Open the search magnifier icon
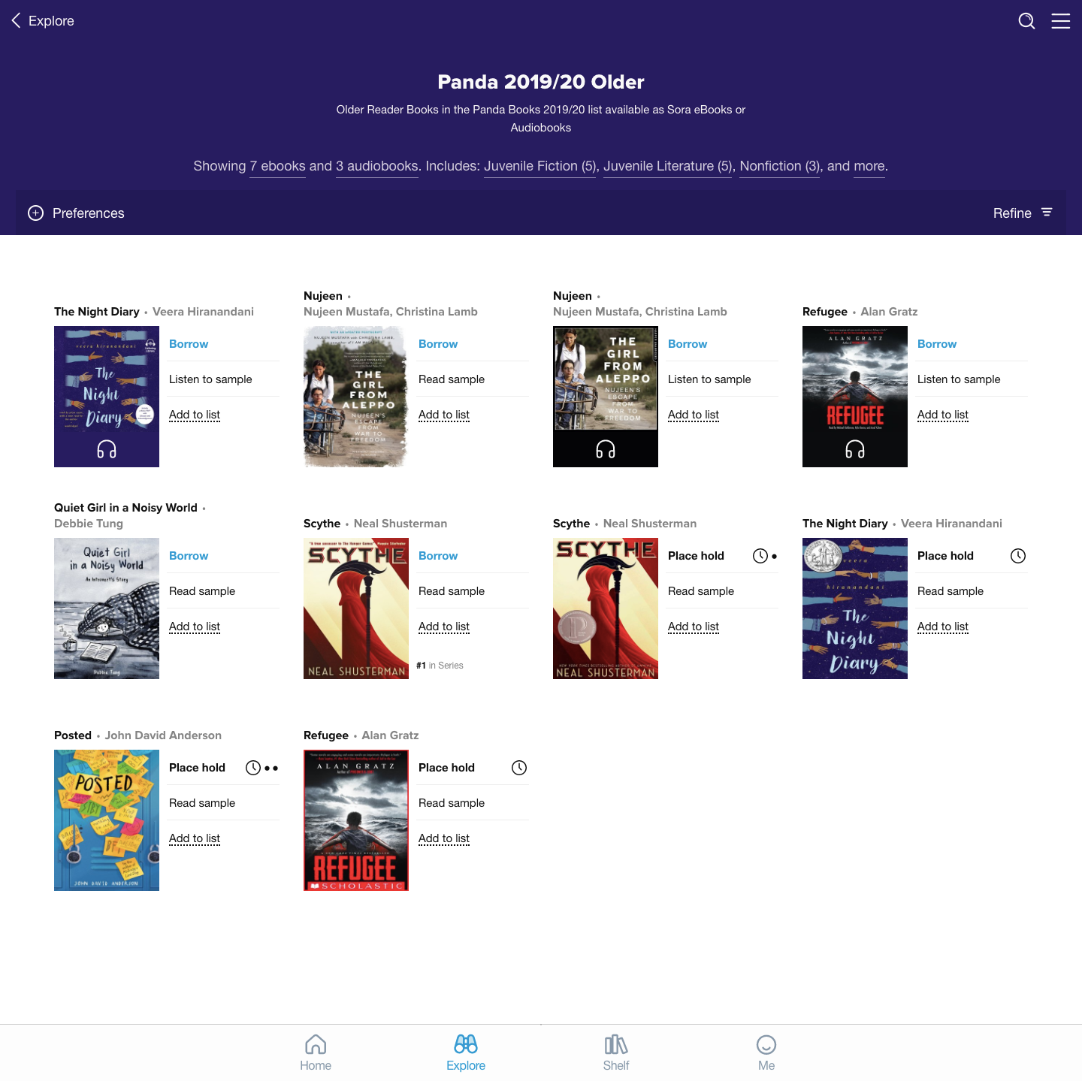Image resolution: width=1082 pixels, height=1081 pixels. pos(1026,21)
